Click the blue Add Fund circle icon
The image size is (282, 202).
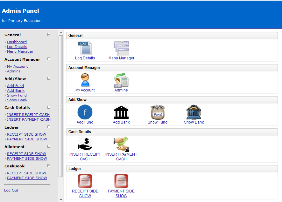[x=85, y=112]
